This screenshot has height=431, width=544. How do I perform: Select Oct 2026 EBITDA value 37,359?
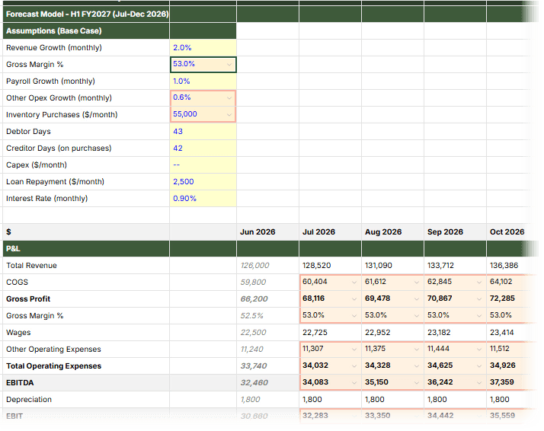[508, 383]
